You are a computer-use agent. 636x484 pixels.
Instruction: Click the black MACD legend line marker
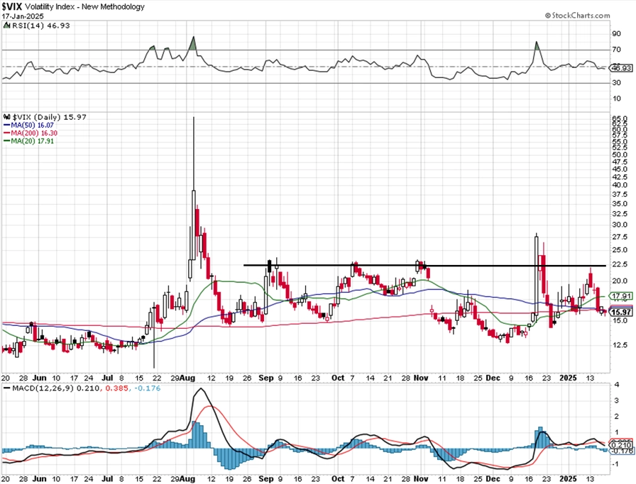[6, 388]
